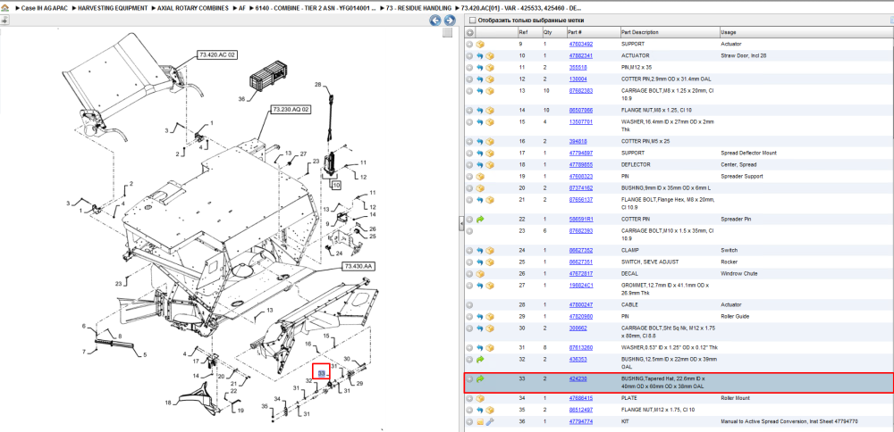
Task: Click select-all circle in table header
Action: click(x=470, y=32)
